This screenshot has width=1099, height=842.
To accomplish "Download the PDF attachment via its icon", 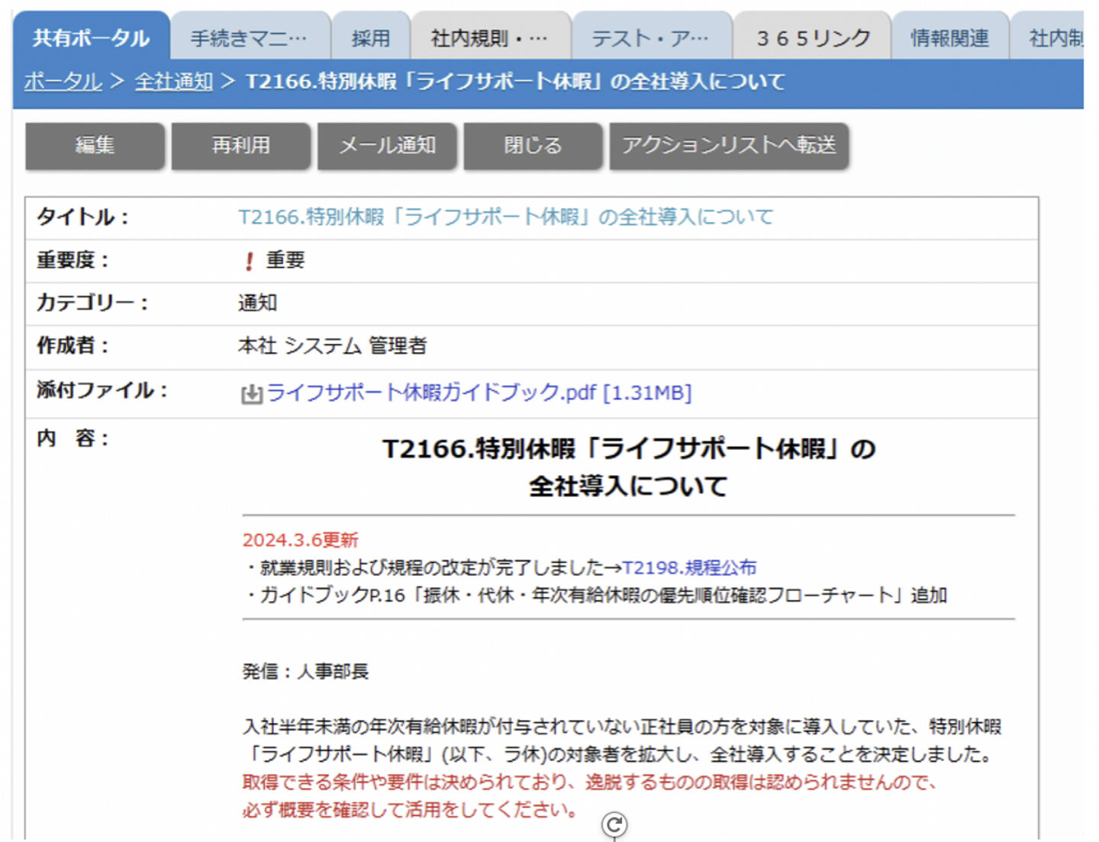I will 252,394.
